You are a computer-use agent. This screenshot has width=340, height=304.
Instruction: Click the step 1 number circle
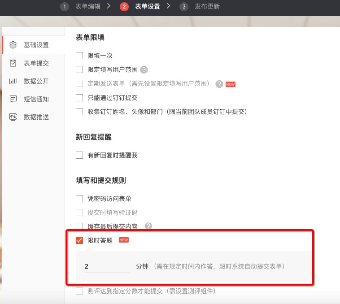click(65, 6)
